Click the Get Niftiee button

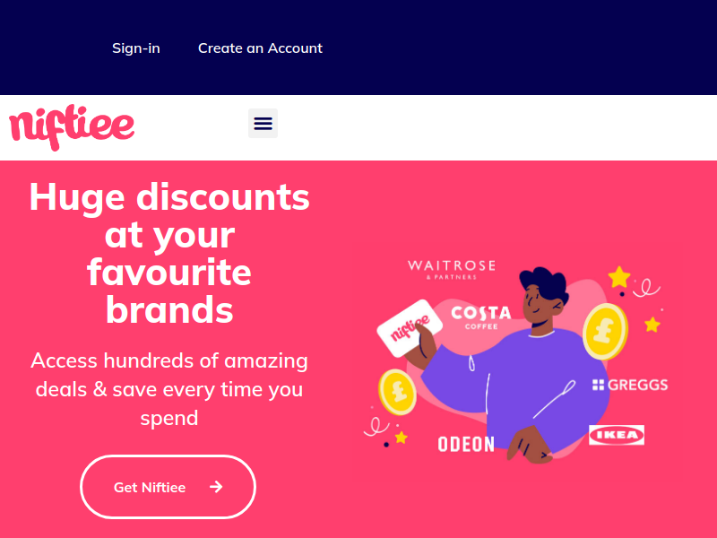tap(168, 487)
